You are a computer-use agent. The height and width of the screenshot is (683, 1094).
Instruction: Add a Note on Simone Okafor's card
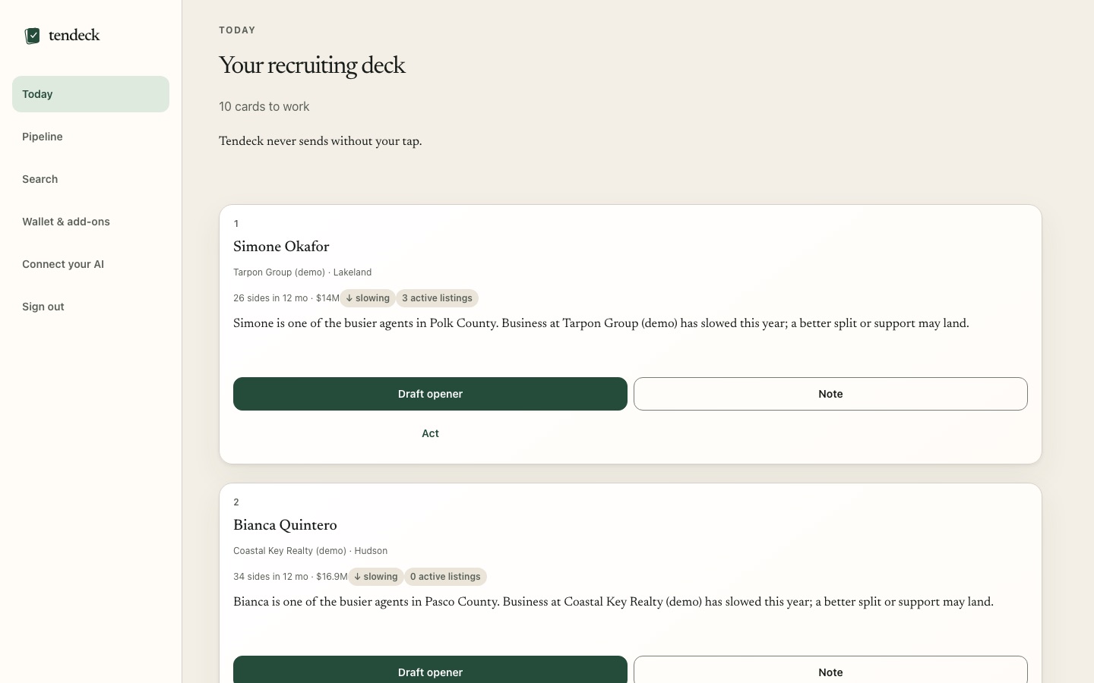point(830,394)
